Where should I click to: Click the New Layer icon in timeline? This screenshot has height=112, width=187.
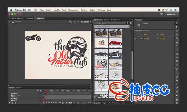tap(10, 103)
